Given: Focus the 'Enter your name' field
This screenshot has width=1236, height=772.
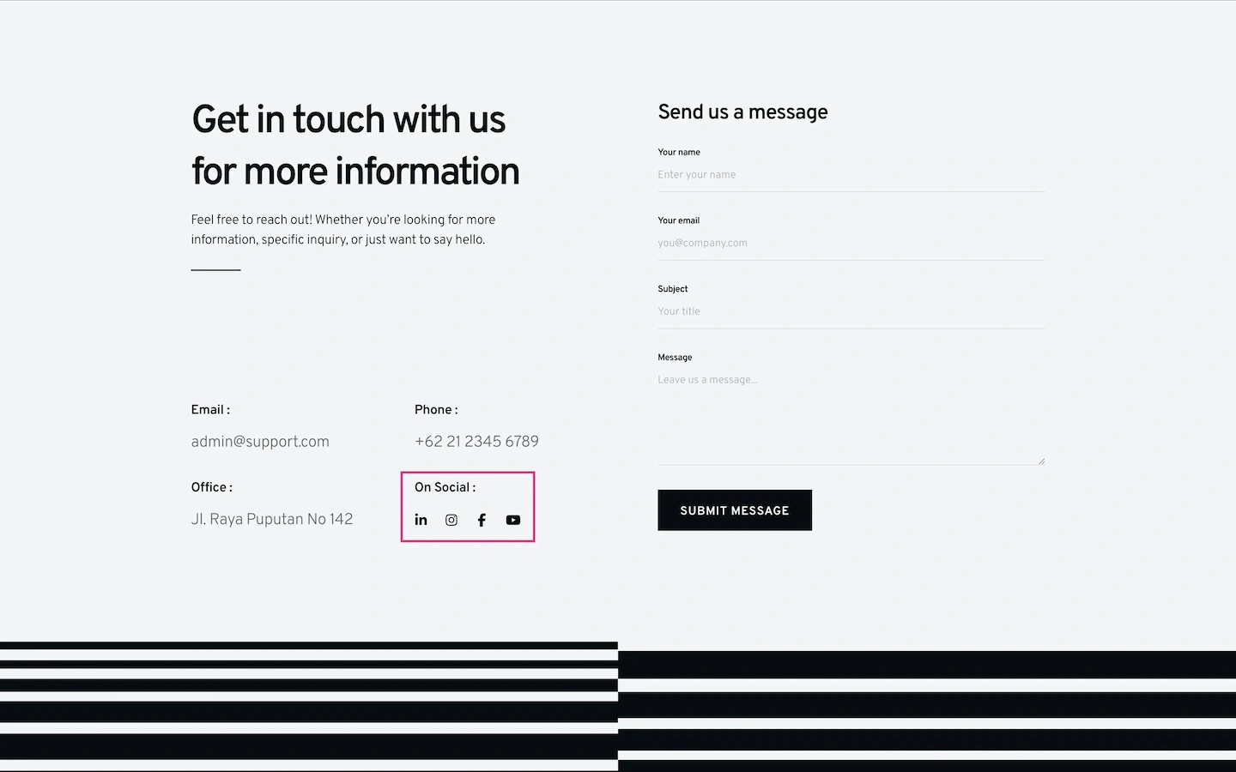Looking at the screenshot, I should (850, 175).
